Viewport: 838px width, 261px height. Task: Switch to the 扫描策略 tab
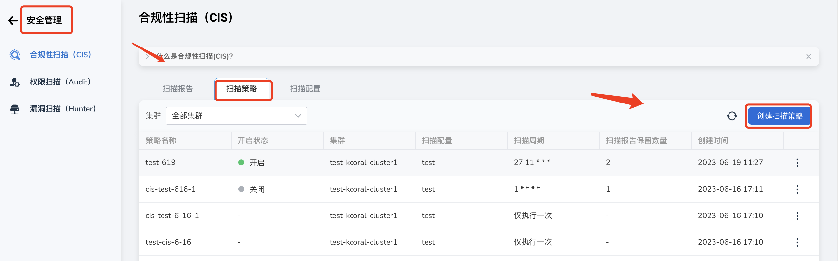click(241, 89)
